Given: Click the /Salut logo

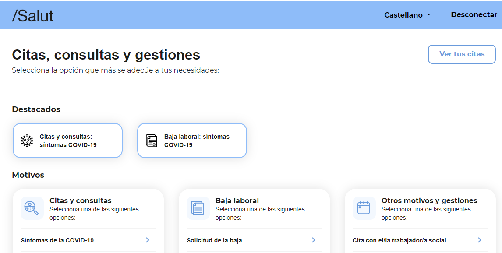Looking at the screenshot, I should 33,16.
